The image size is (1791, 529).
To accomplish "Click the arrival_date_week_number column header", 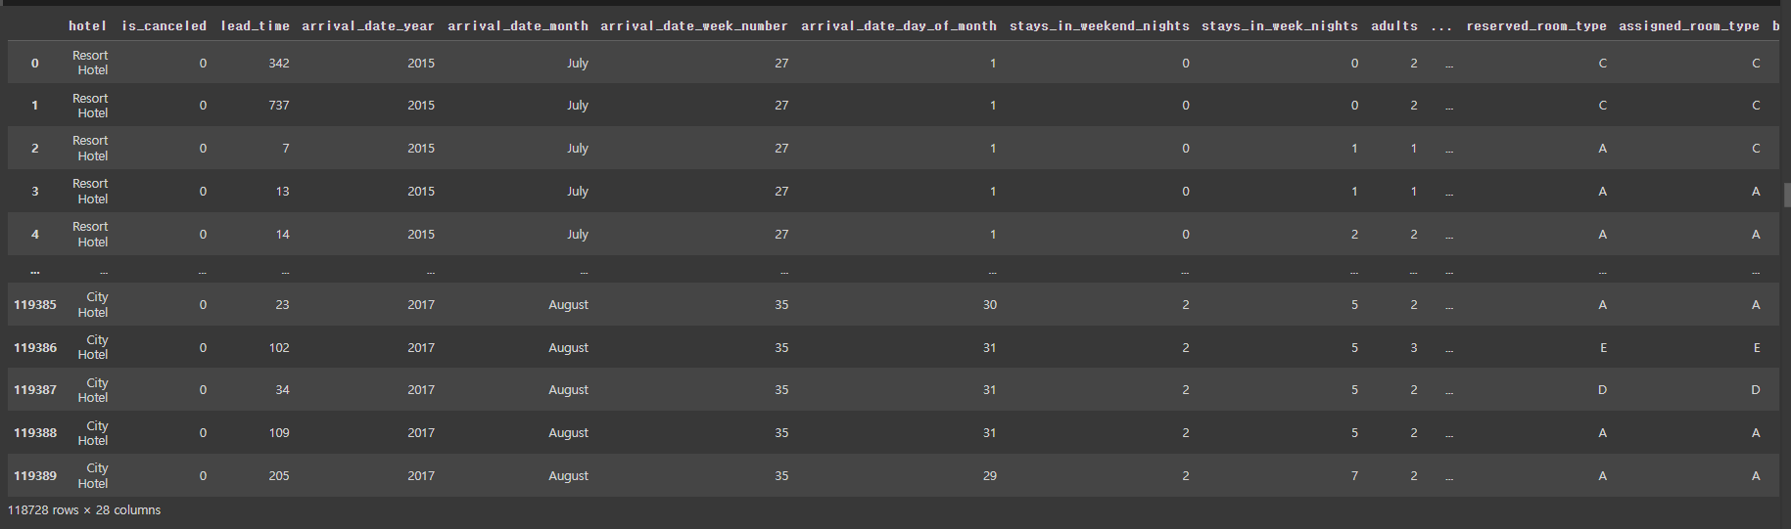I will 694,26.
